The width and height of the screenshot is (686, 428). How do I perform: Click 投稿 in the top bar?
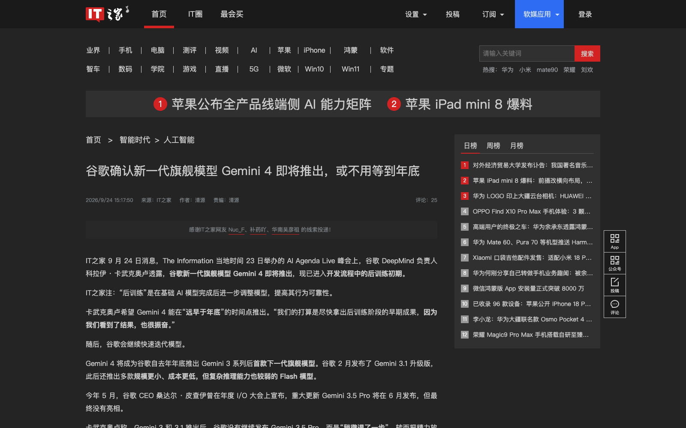(x=453, y=14)
